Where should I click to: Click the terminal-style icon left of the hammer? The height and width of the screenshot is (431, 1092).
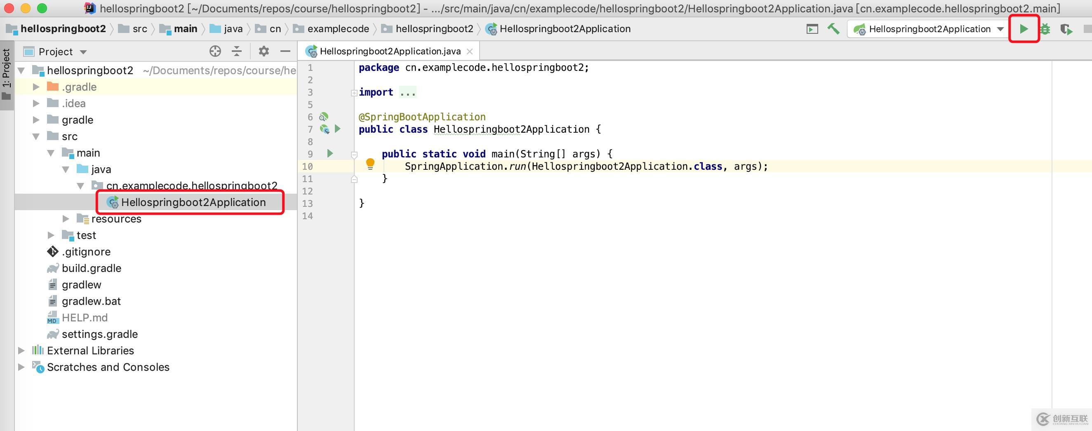click(812, 29)
